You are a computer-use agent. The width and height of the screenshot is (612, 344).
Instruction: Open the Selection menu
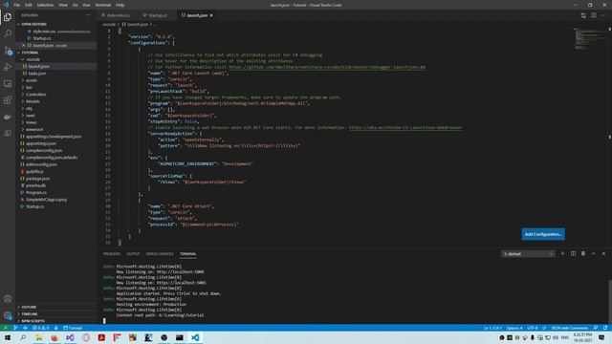[45, 5]
